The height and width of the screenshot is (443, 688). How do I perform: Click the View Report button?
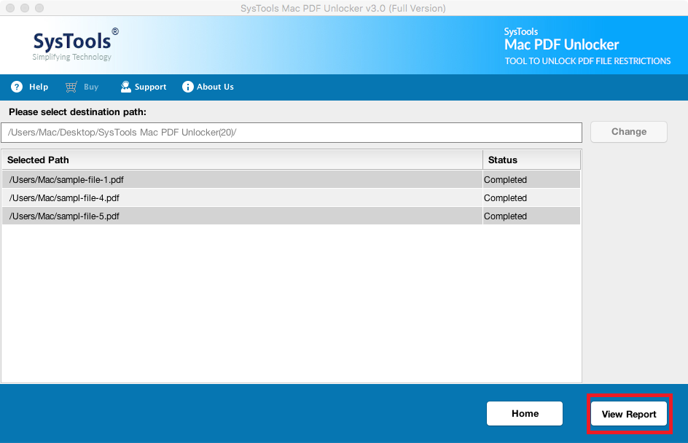[628, 413]
